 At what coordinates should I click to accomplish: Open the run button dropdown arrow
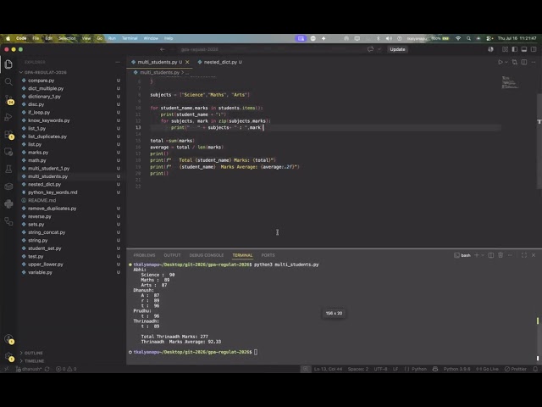pyautogui.click(x=506, y=62)
